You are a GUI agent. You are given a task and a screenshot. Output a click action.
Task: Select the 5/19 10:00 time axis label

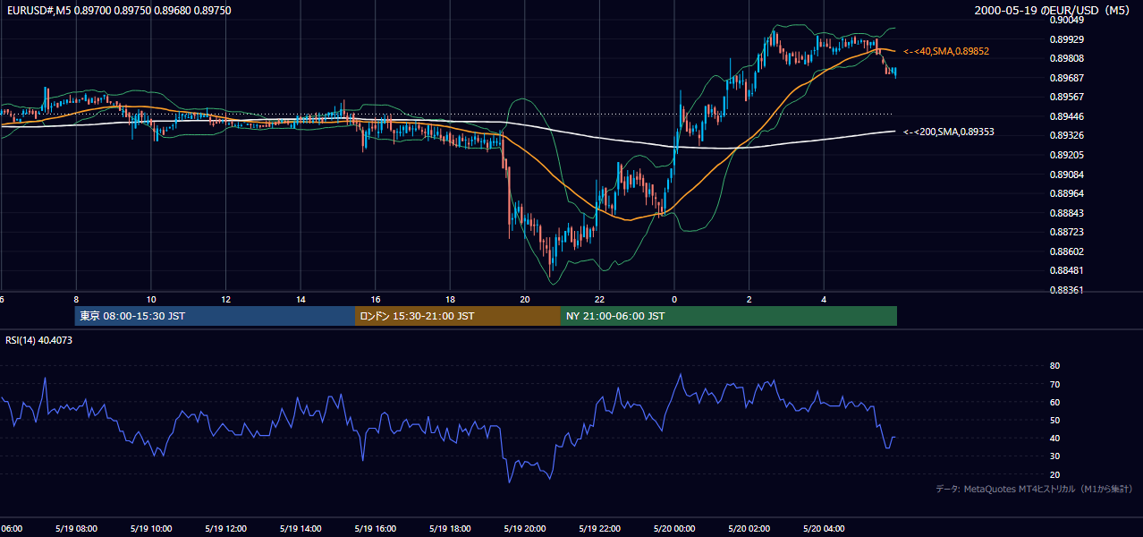tap(150, 529)
